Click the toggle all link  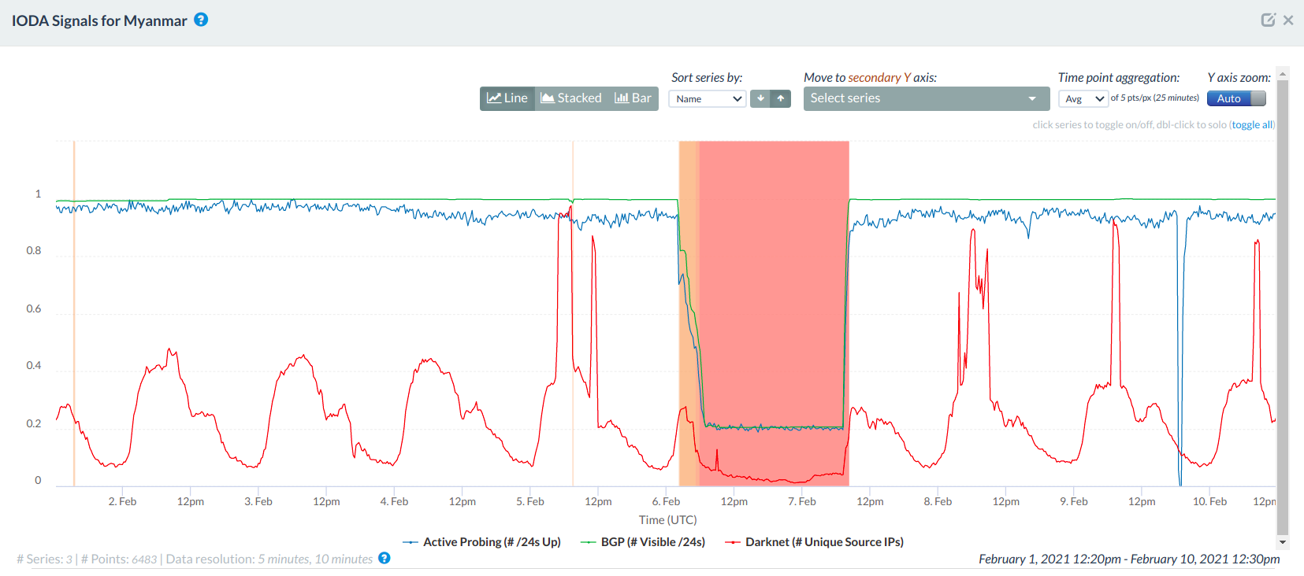1251,125
